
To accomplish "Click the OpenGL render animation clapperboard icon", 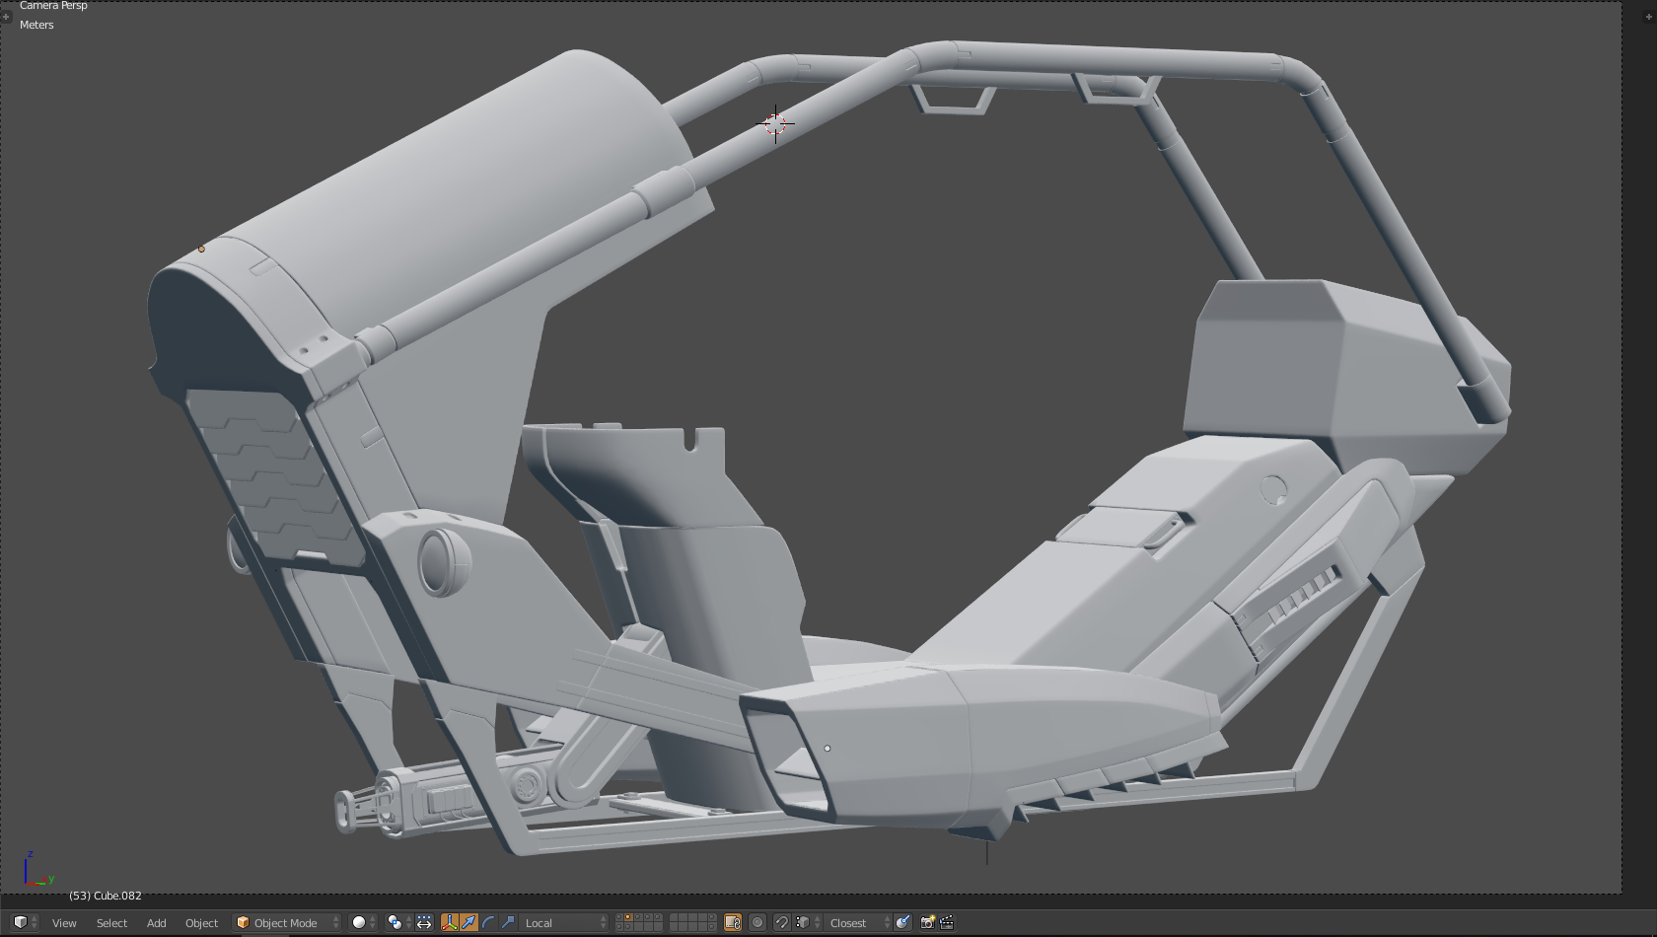I will click(x=947, y=923).
